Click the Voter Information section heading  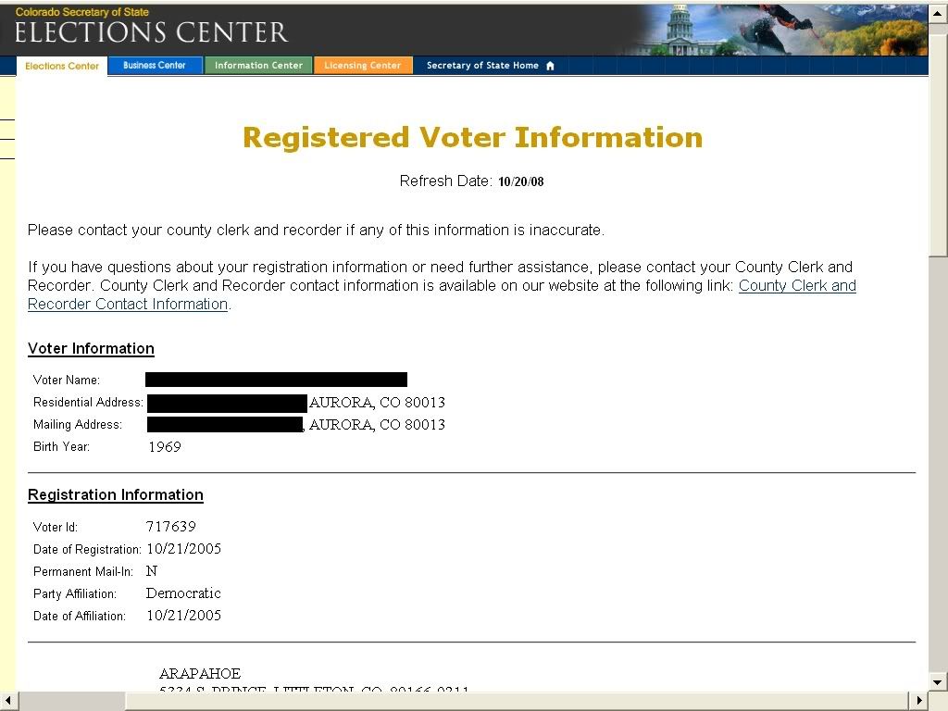[91, 348]
